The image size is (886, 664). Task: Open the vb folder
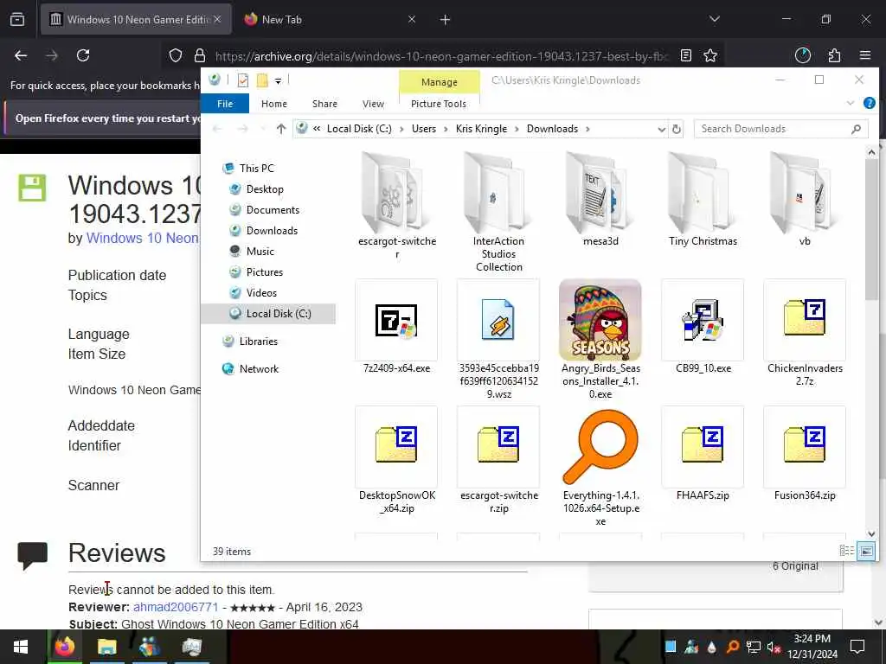pyautogui.click(x=805, y=193)
